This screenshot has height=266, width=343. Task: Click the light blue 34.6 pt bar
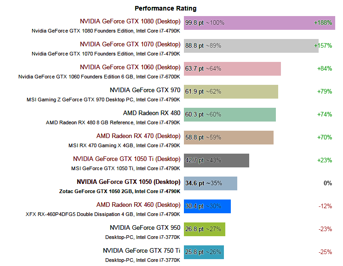pyautogui.click(x=211, y=183)
